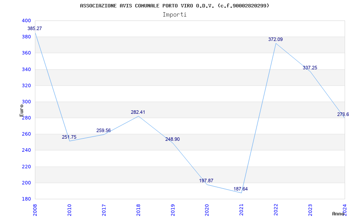Click the 282.41 peak label

[138, 112]
